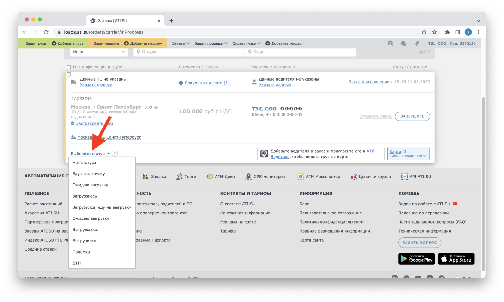The width and height of the screenshot is (504, 302).
Task: Select status Нет статуса
Action: click(x=102, y=163)
